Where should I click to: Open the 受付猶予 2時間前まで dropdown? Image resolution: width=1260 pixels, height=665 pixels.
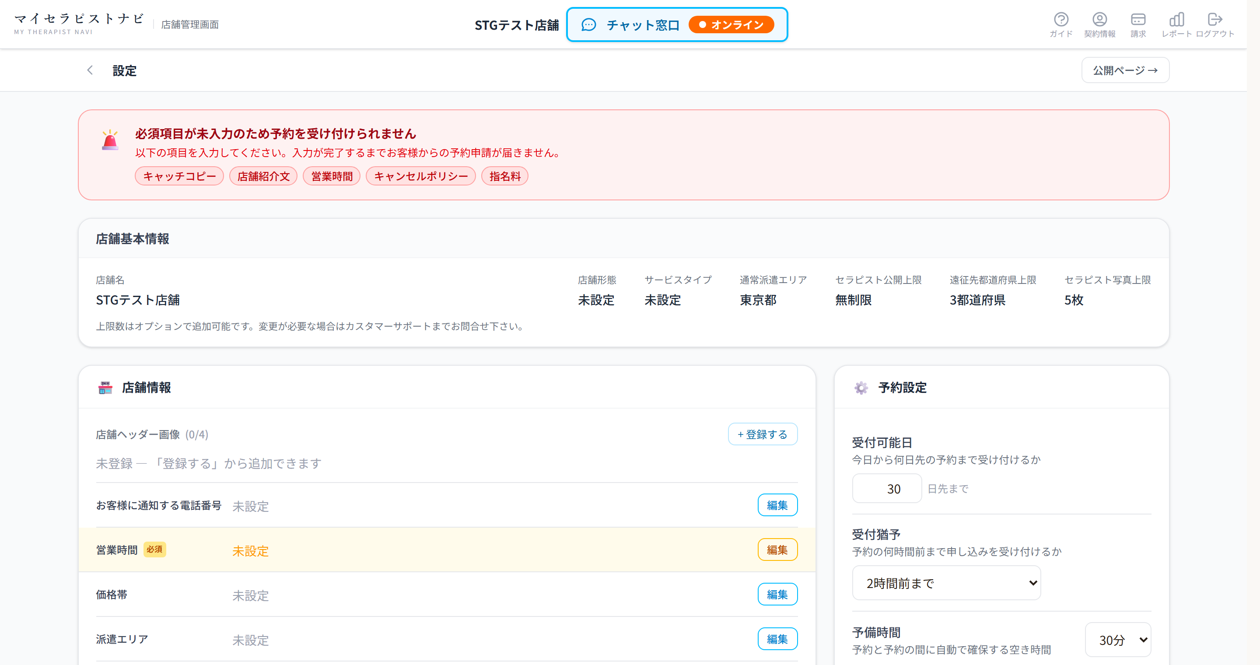click(946, 583)
